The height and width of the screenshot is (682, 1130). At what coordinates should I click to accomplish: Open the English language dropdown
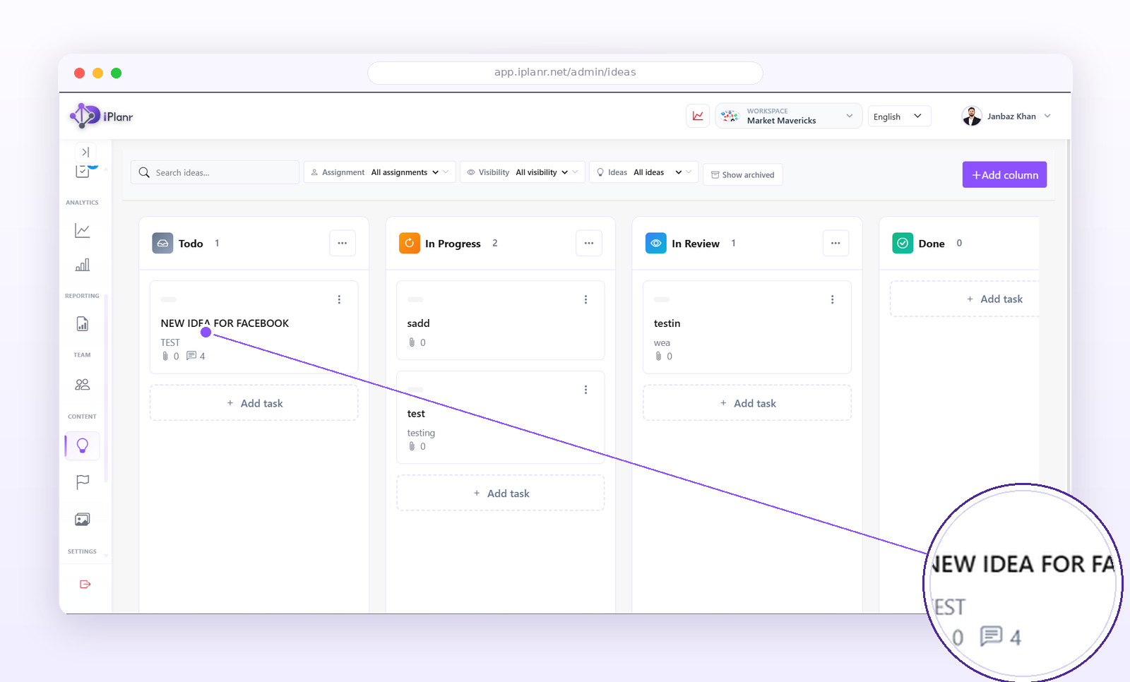click(898, 116)
